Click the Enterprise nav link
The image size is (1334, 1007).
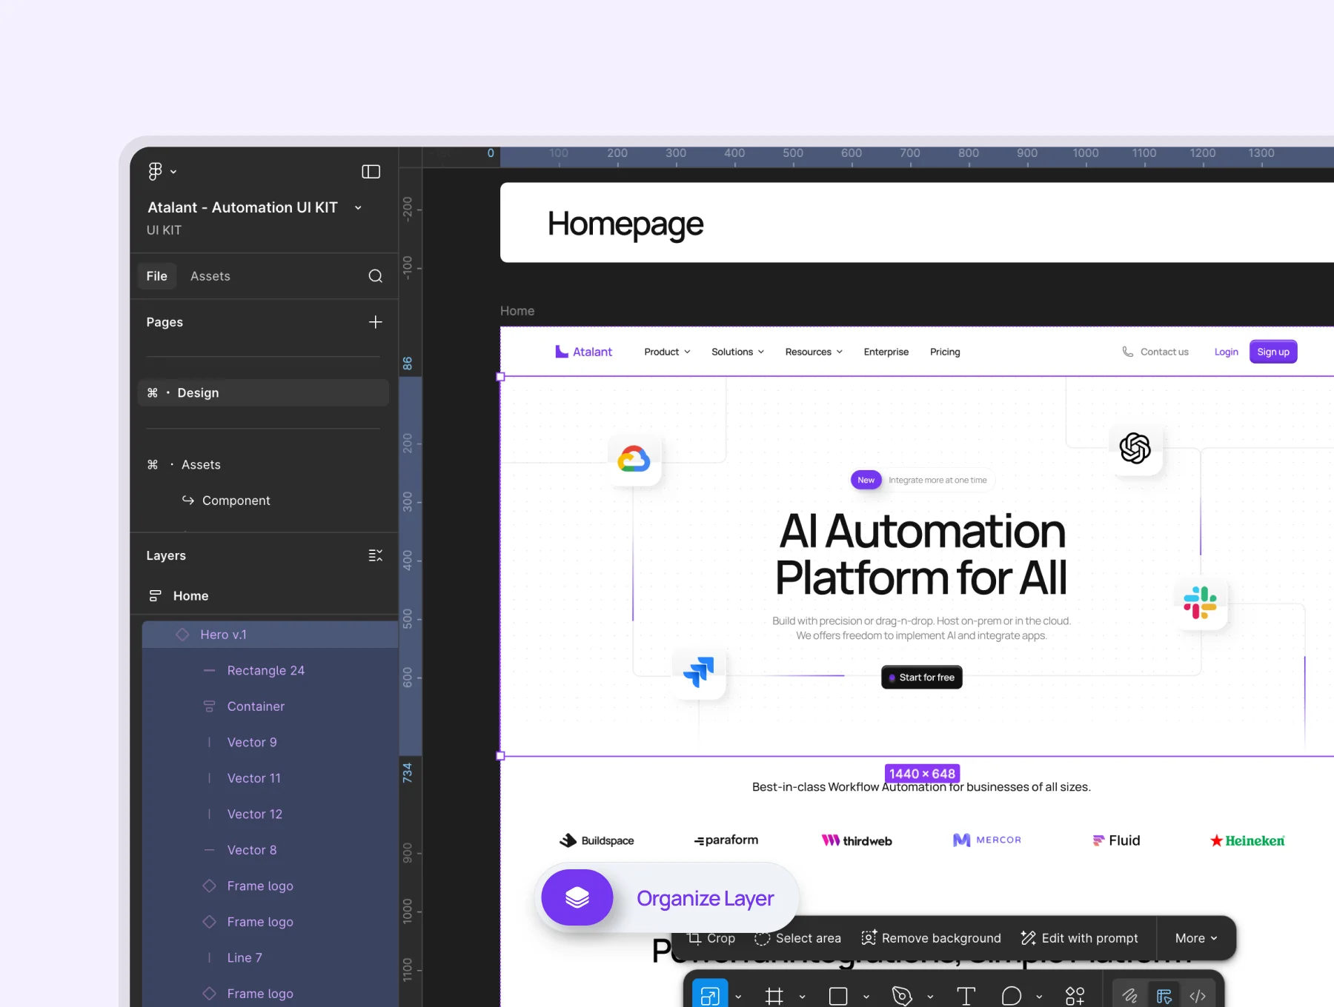click(x=886, y=352)
